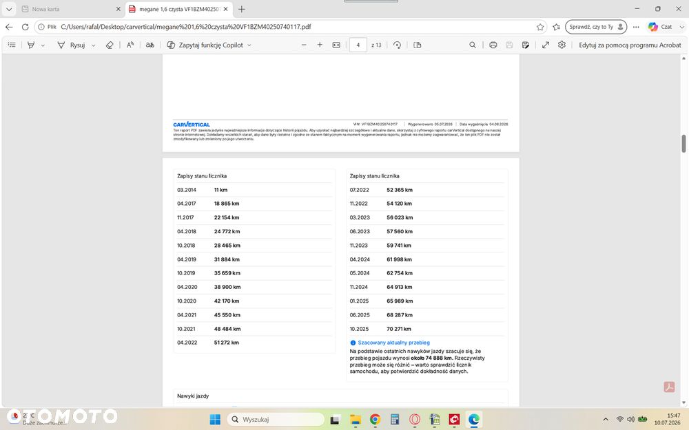Print the PDF document icon
Viewport: 689px width, 430px height.
pos(493,45)
